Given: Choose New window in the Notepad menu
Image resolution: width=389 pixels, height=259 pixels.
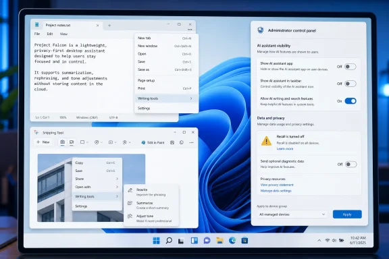Looking at the screenshot, I should [166, 46].
